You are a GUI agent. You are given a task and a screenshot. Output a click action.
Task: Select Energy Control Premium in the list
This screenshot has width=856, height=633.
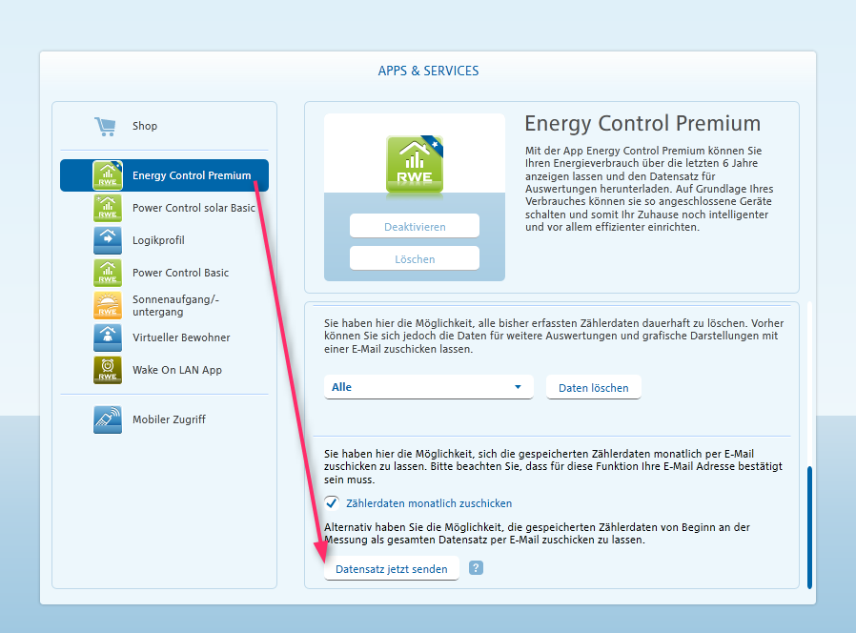click(164, 175)
